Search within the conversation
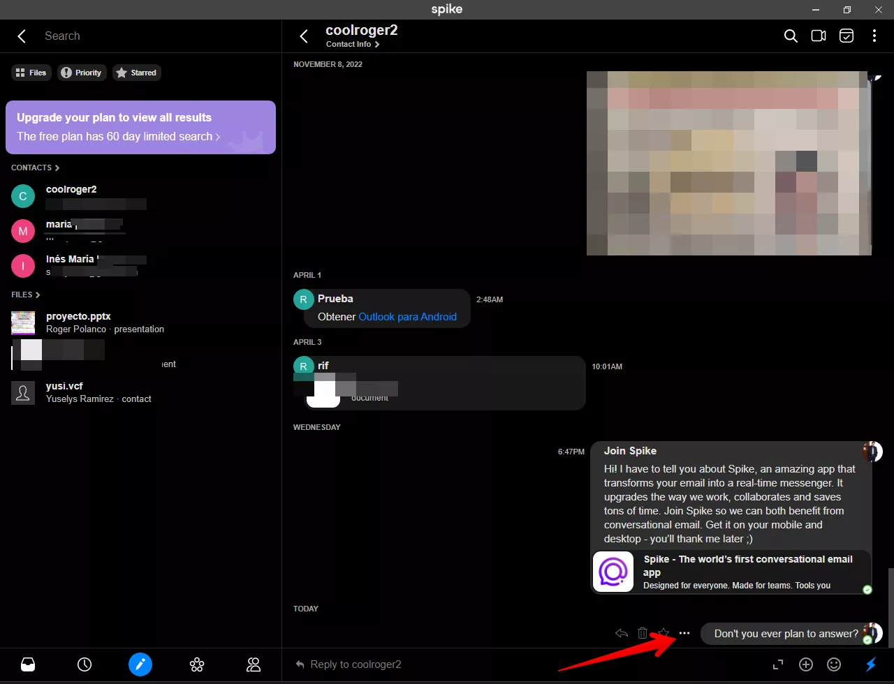Screen dimensions: 894x684 [791, 36]
